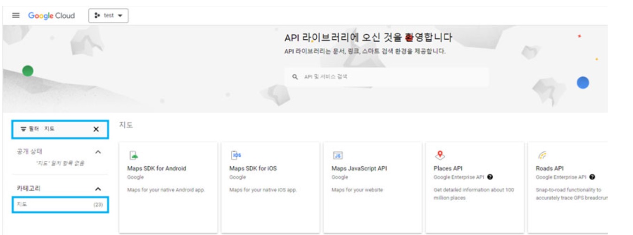This screenshot has width=633, height=235.
Task: Click 'Get detailed information about 100 million places'
Action: point(474,194)
